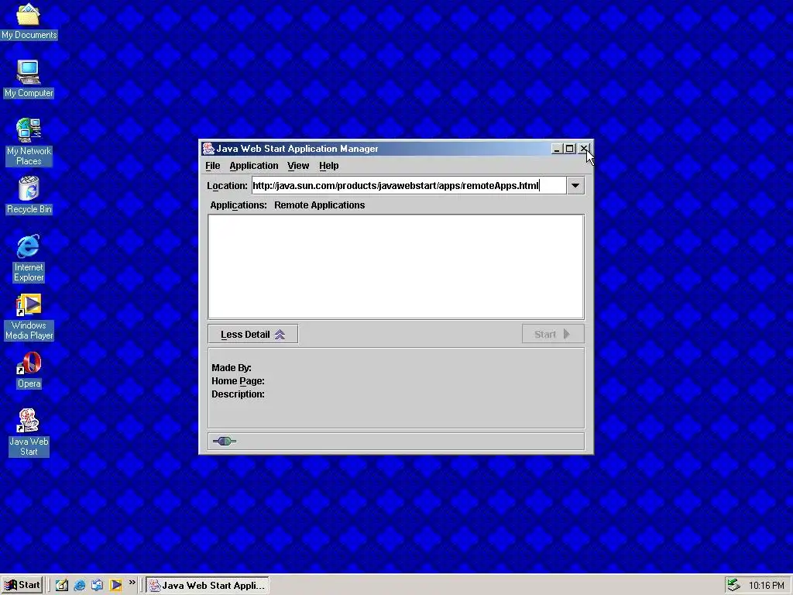Click the Remote Applications heading text
The image size is (793, 595).
[319, 205]
